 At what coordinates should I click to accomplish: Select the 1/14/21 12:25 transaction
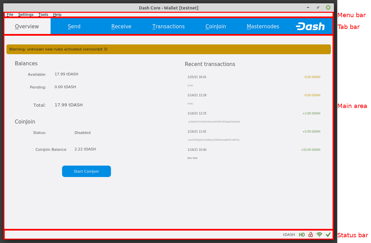pyautogui.click(x=254, y=117)
